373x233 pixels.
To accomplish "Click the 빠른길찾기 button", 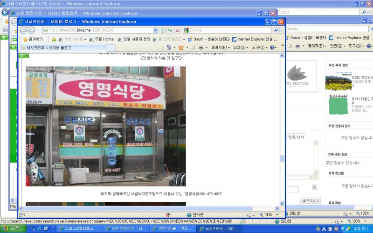I will (x=311, y=200).
